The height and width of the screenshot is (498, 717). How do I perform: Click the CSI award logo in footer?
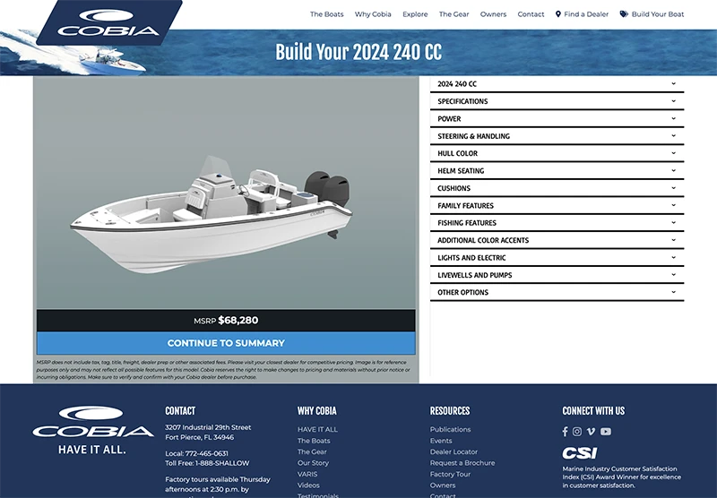580,453
